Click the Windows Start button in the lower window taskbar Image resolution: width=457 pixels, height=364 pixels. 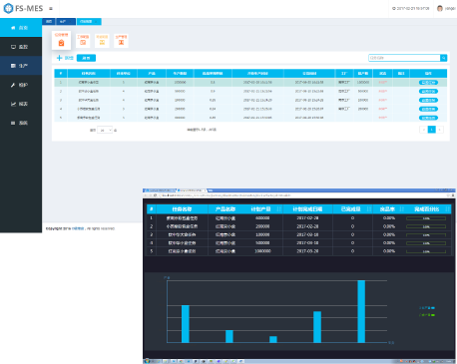coord(147,361)
